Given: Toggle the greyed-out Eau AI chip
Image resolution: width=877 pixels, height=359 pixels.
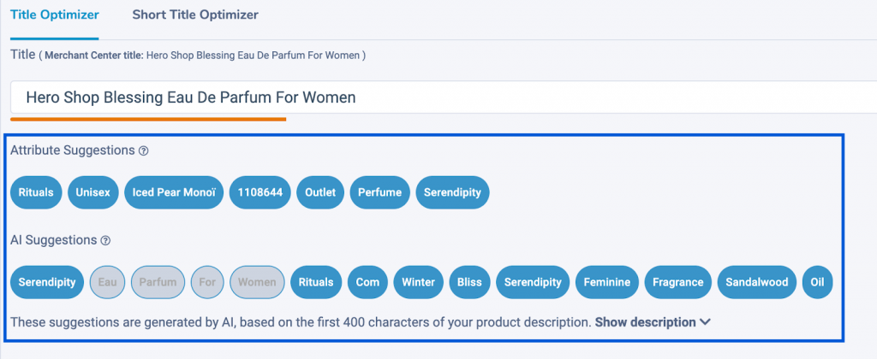Looking at the screenshot, I should (107, 282).
